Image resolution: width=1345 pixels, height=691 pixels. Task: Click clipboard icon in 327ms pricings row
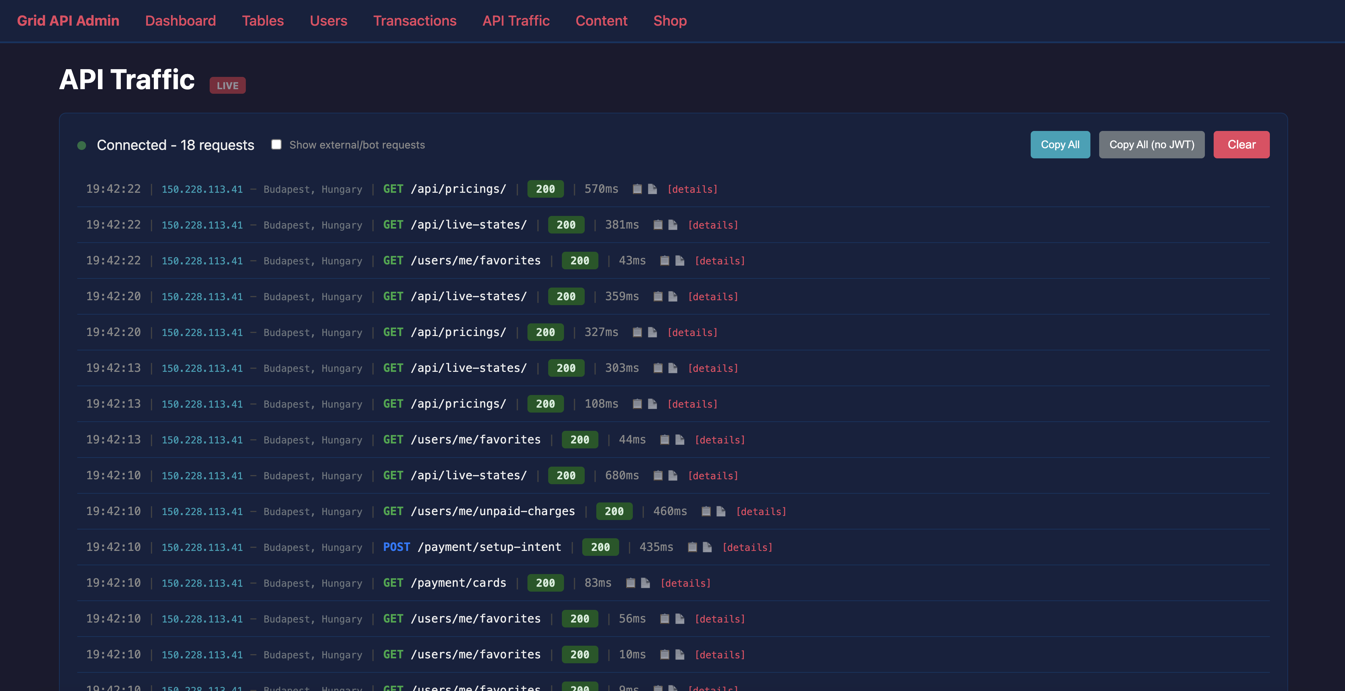(637, 333)
